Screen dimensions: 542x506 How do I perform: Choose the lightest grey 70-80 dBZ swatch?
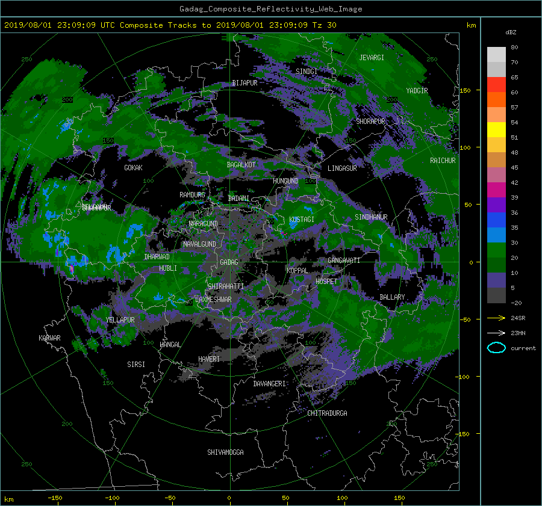[x=496, y=55]
